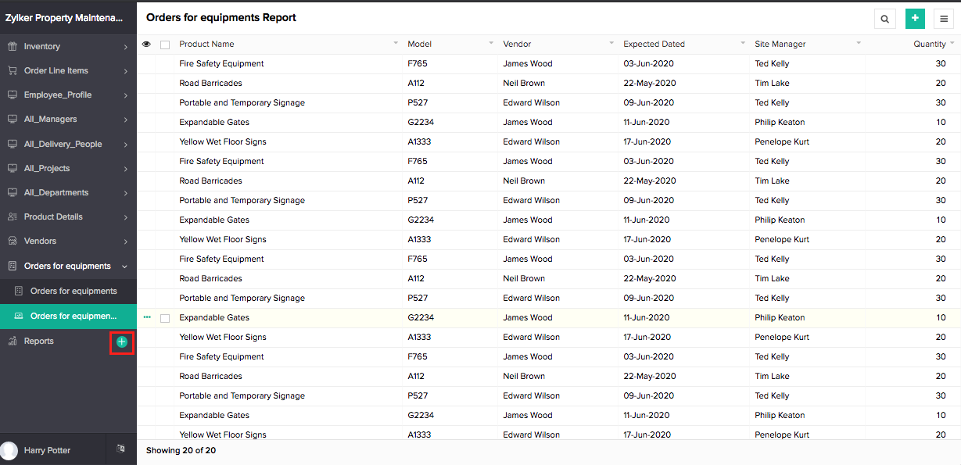
Task: Collapse the Orders for equipments section chevron
Action: (125, 266)
